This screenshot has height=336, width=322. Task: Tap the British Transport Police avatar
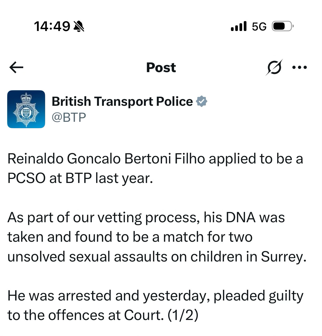tap(26, 109)
